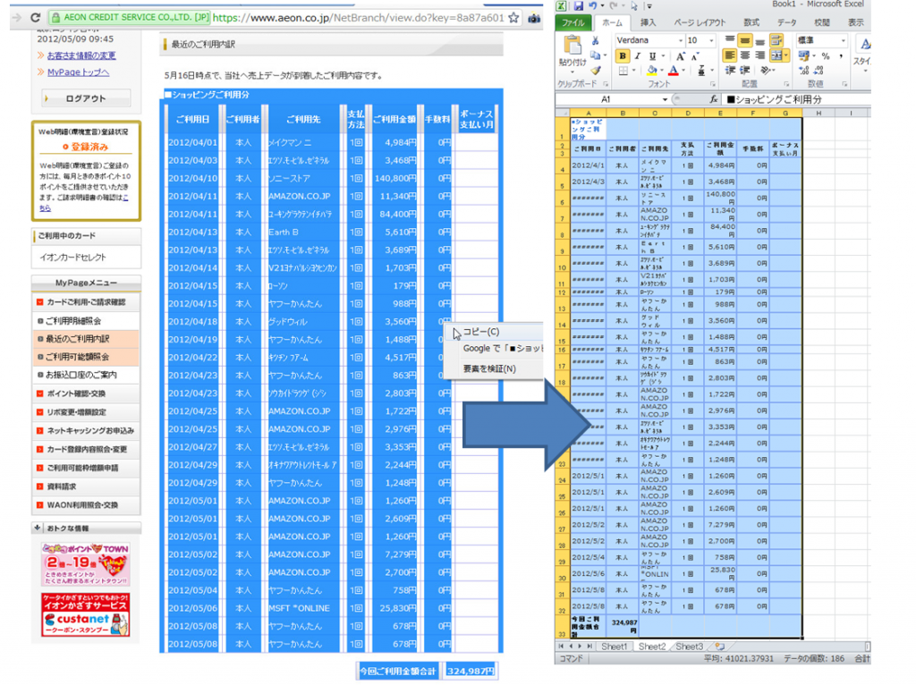Toggle underline formatting in Excel
This screenshot has height=685, width=916.
point(652,56)
